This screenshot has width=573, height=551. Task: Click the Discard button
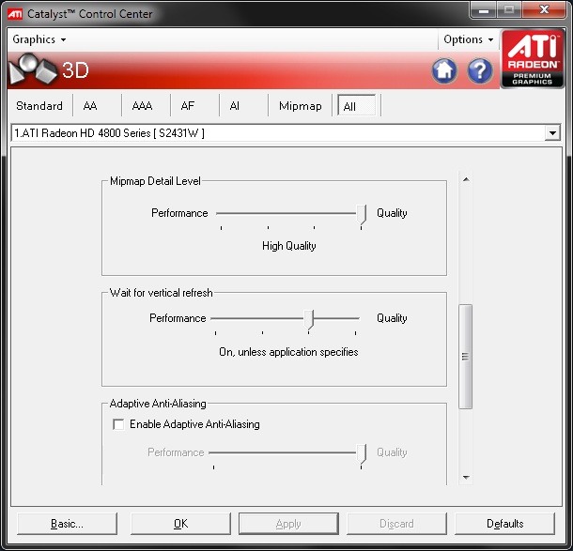396,524
